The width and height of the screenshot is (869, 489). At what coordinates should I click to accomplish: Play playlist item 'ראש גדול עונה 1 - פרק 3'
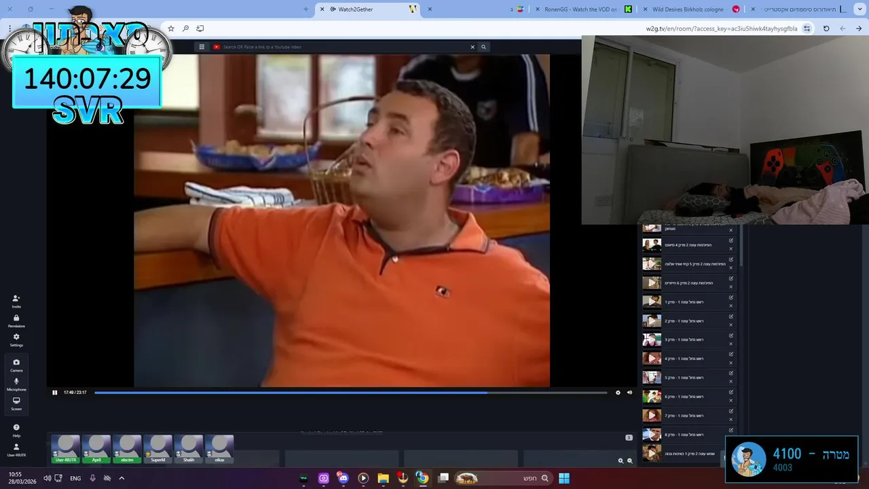pos(652,340)
